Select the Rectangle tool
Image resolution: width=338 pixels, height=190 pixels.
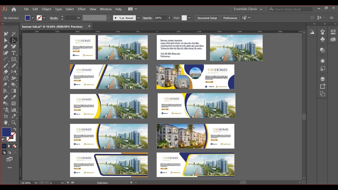point(14,59)
